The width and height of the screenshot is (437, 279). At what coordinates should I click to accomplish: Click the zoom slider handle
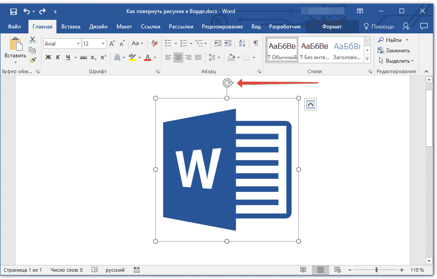pos(377,270)
